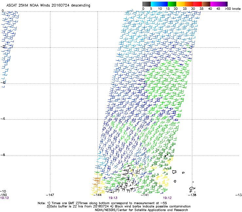Select the '-141' longitude axis label
The image size is (242, 212).
pos(145,195)
